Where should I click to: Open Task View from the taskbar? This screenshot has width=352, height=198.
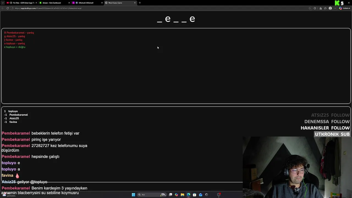170,195
